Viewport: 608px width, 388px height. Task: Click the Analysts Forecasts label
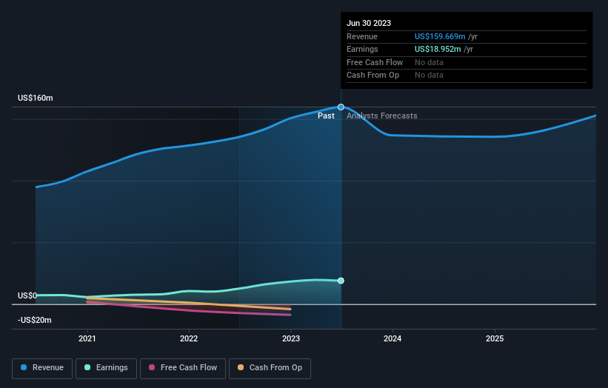pyautogui.click(x=382, y=116)
